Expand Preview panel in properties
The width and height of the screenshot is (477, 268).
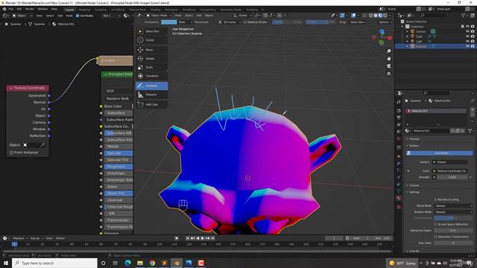click(414, 139)
